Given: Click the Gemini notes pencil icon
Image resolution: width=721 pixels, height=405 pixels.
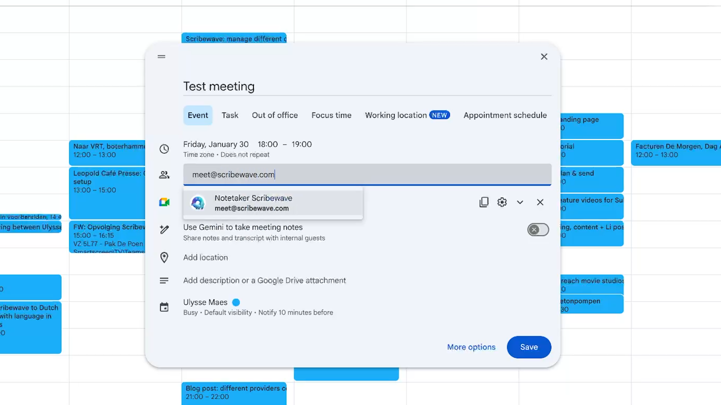Looking at the screenshot, I should click(164, 229).
